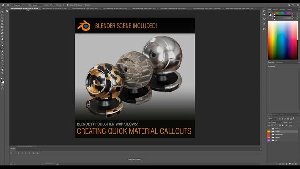Click the foreground color swatch in Color panel
300x169 pixels.
coord(269,14)
